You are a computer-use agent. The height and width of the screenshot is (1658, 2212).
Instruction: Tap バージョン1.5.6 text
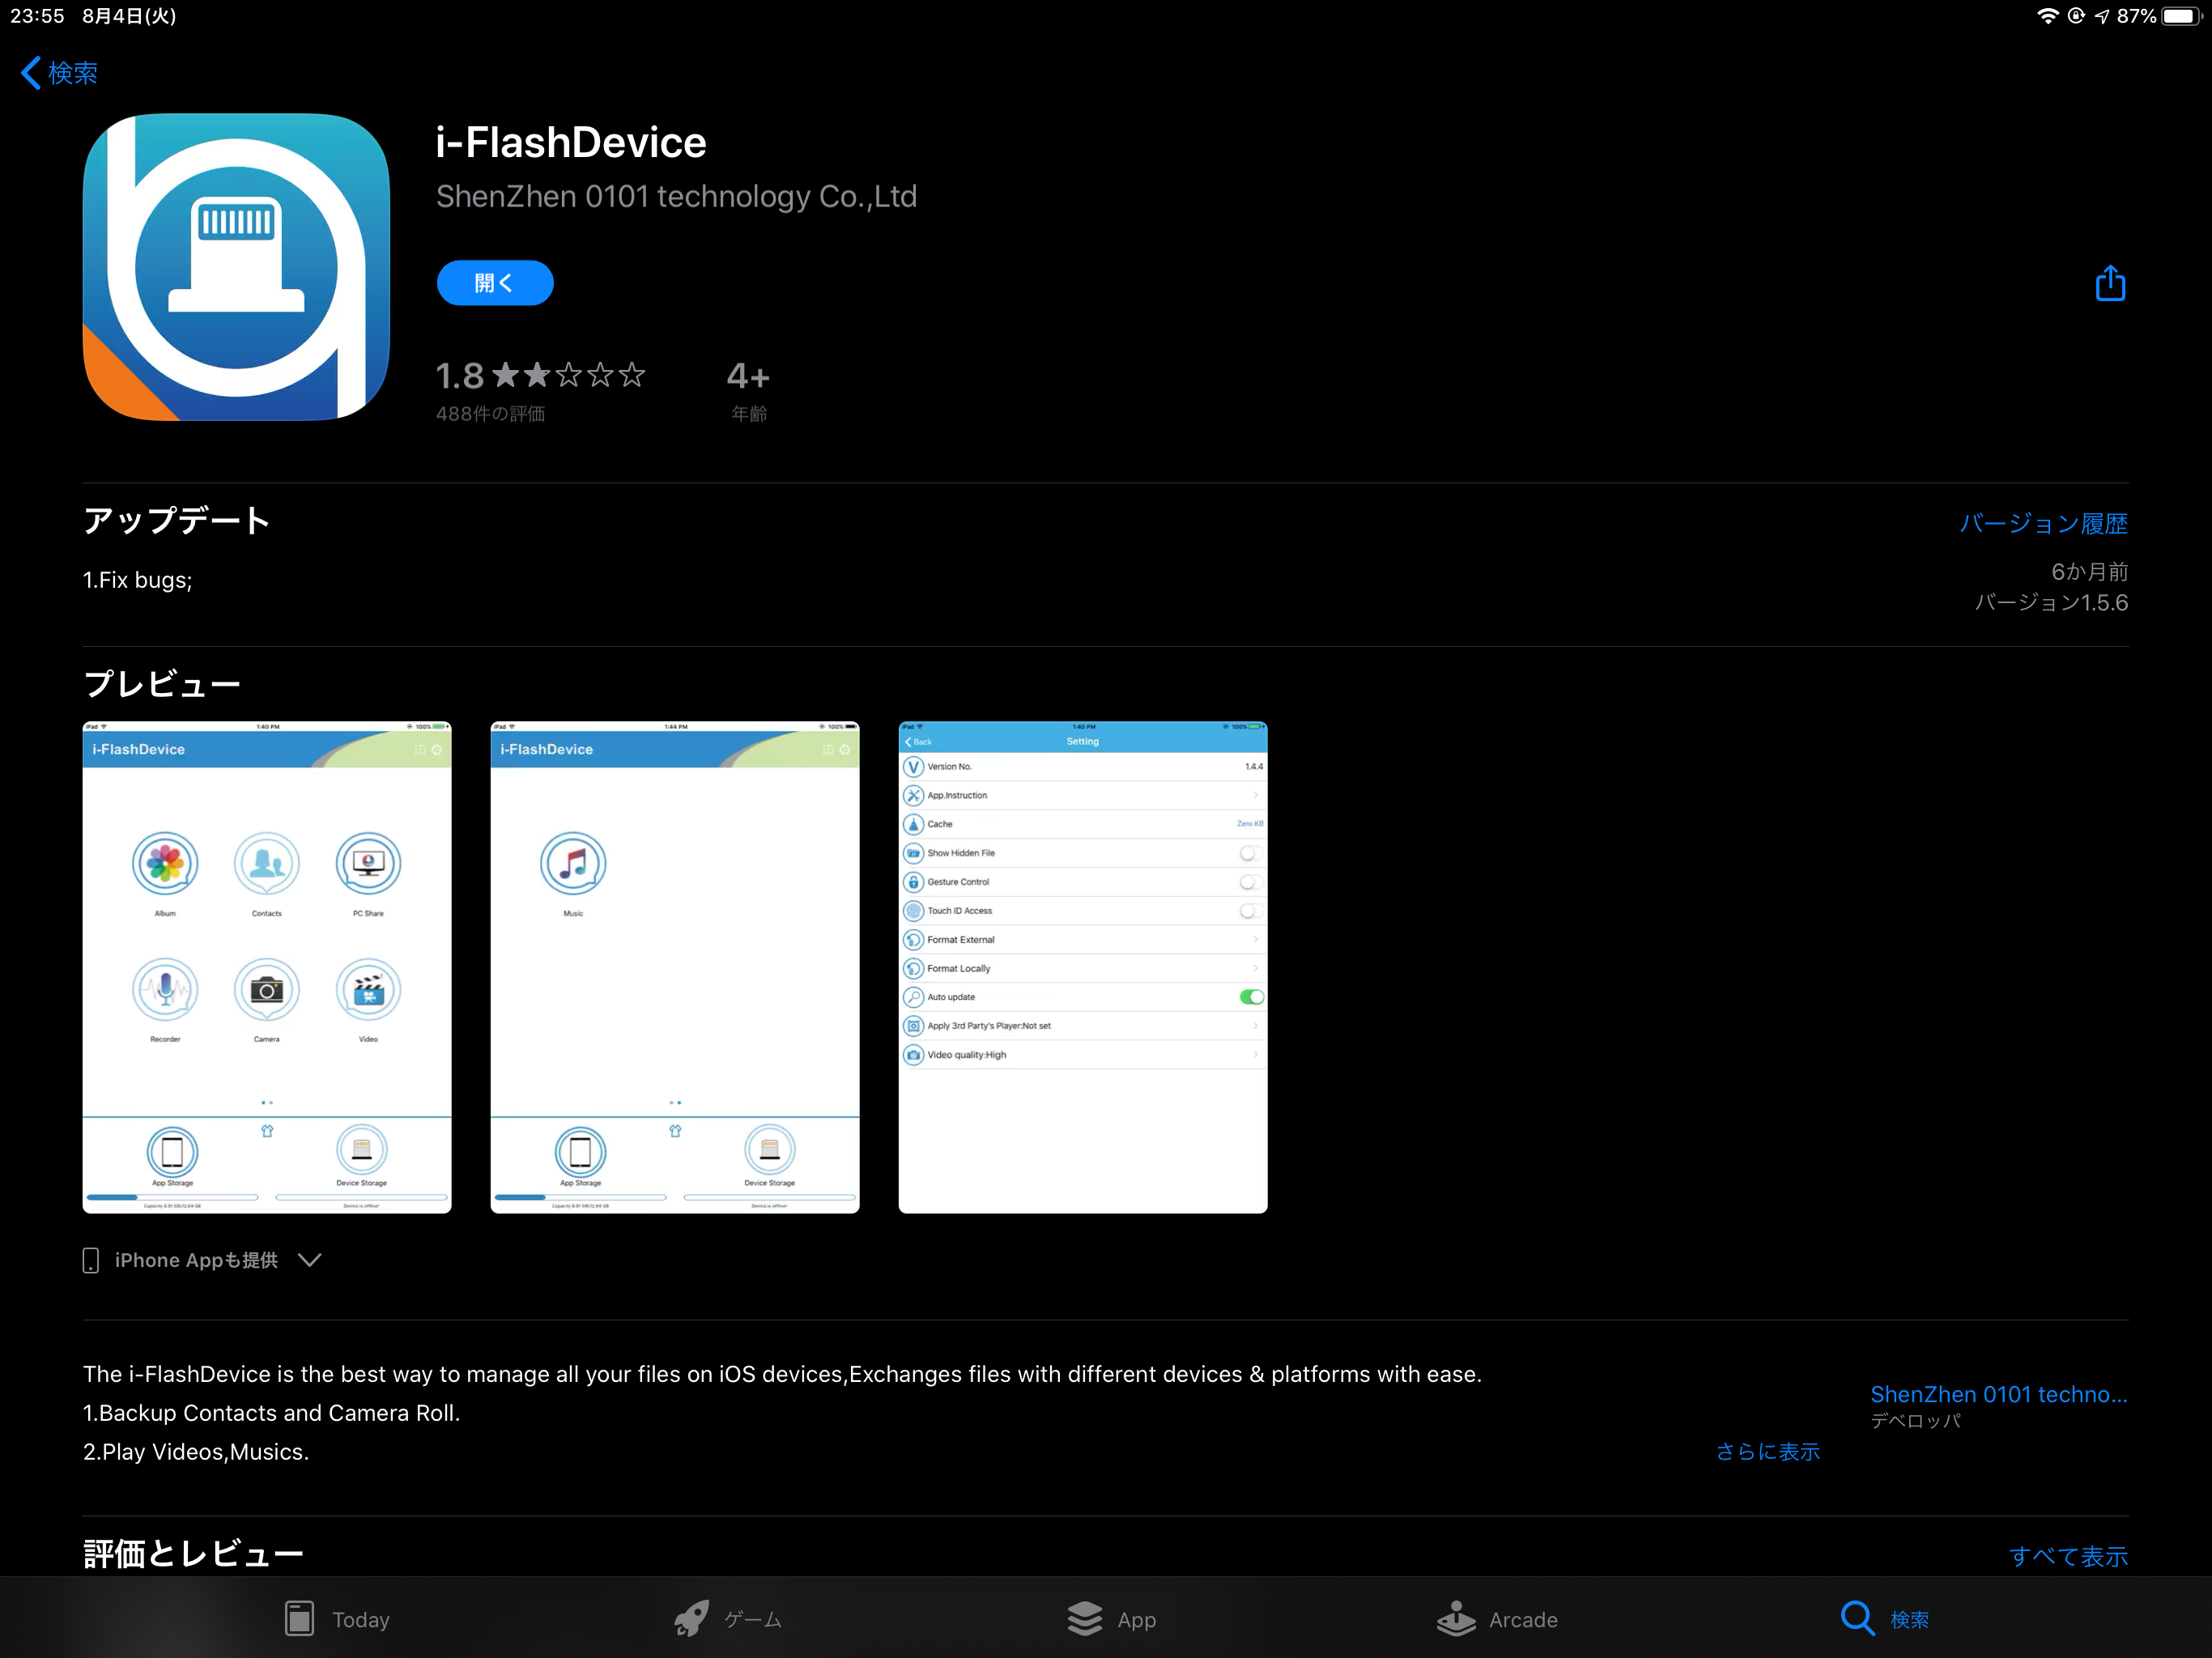pos(2051,602)
